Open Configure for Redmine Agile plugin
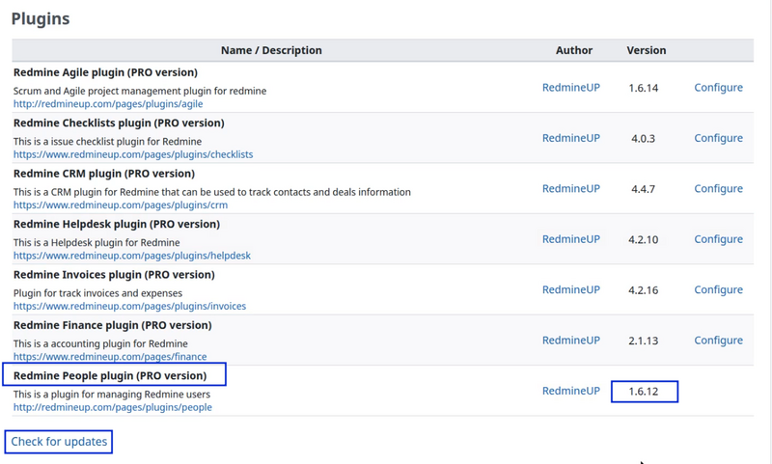The width and height of the screenshot is (772, 464). (718, 88)
